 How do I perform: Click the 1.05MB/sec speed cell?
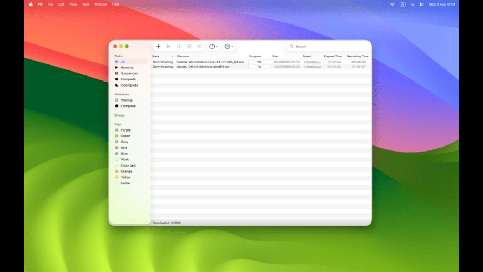[x=312, y=62]
